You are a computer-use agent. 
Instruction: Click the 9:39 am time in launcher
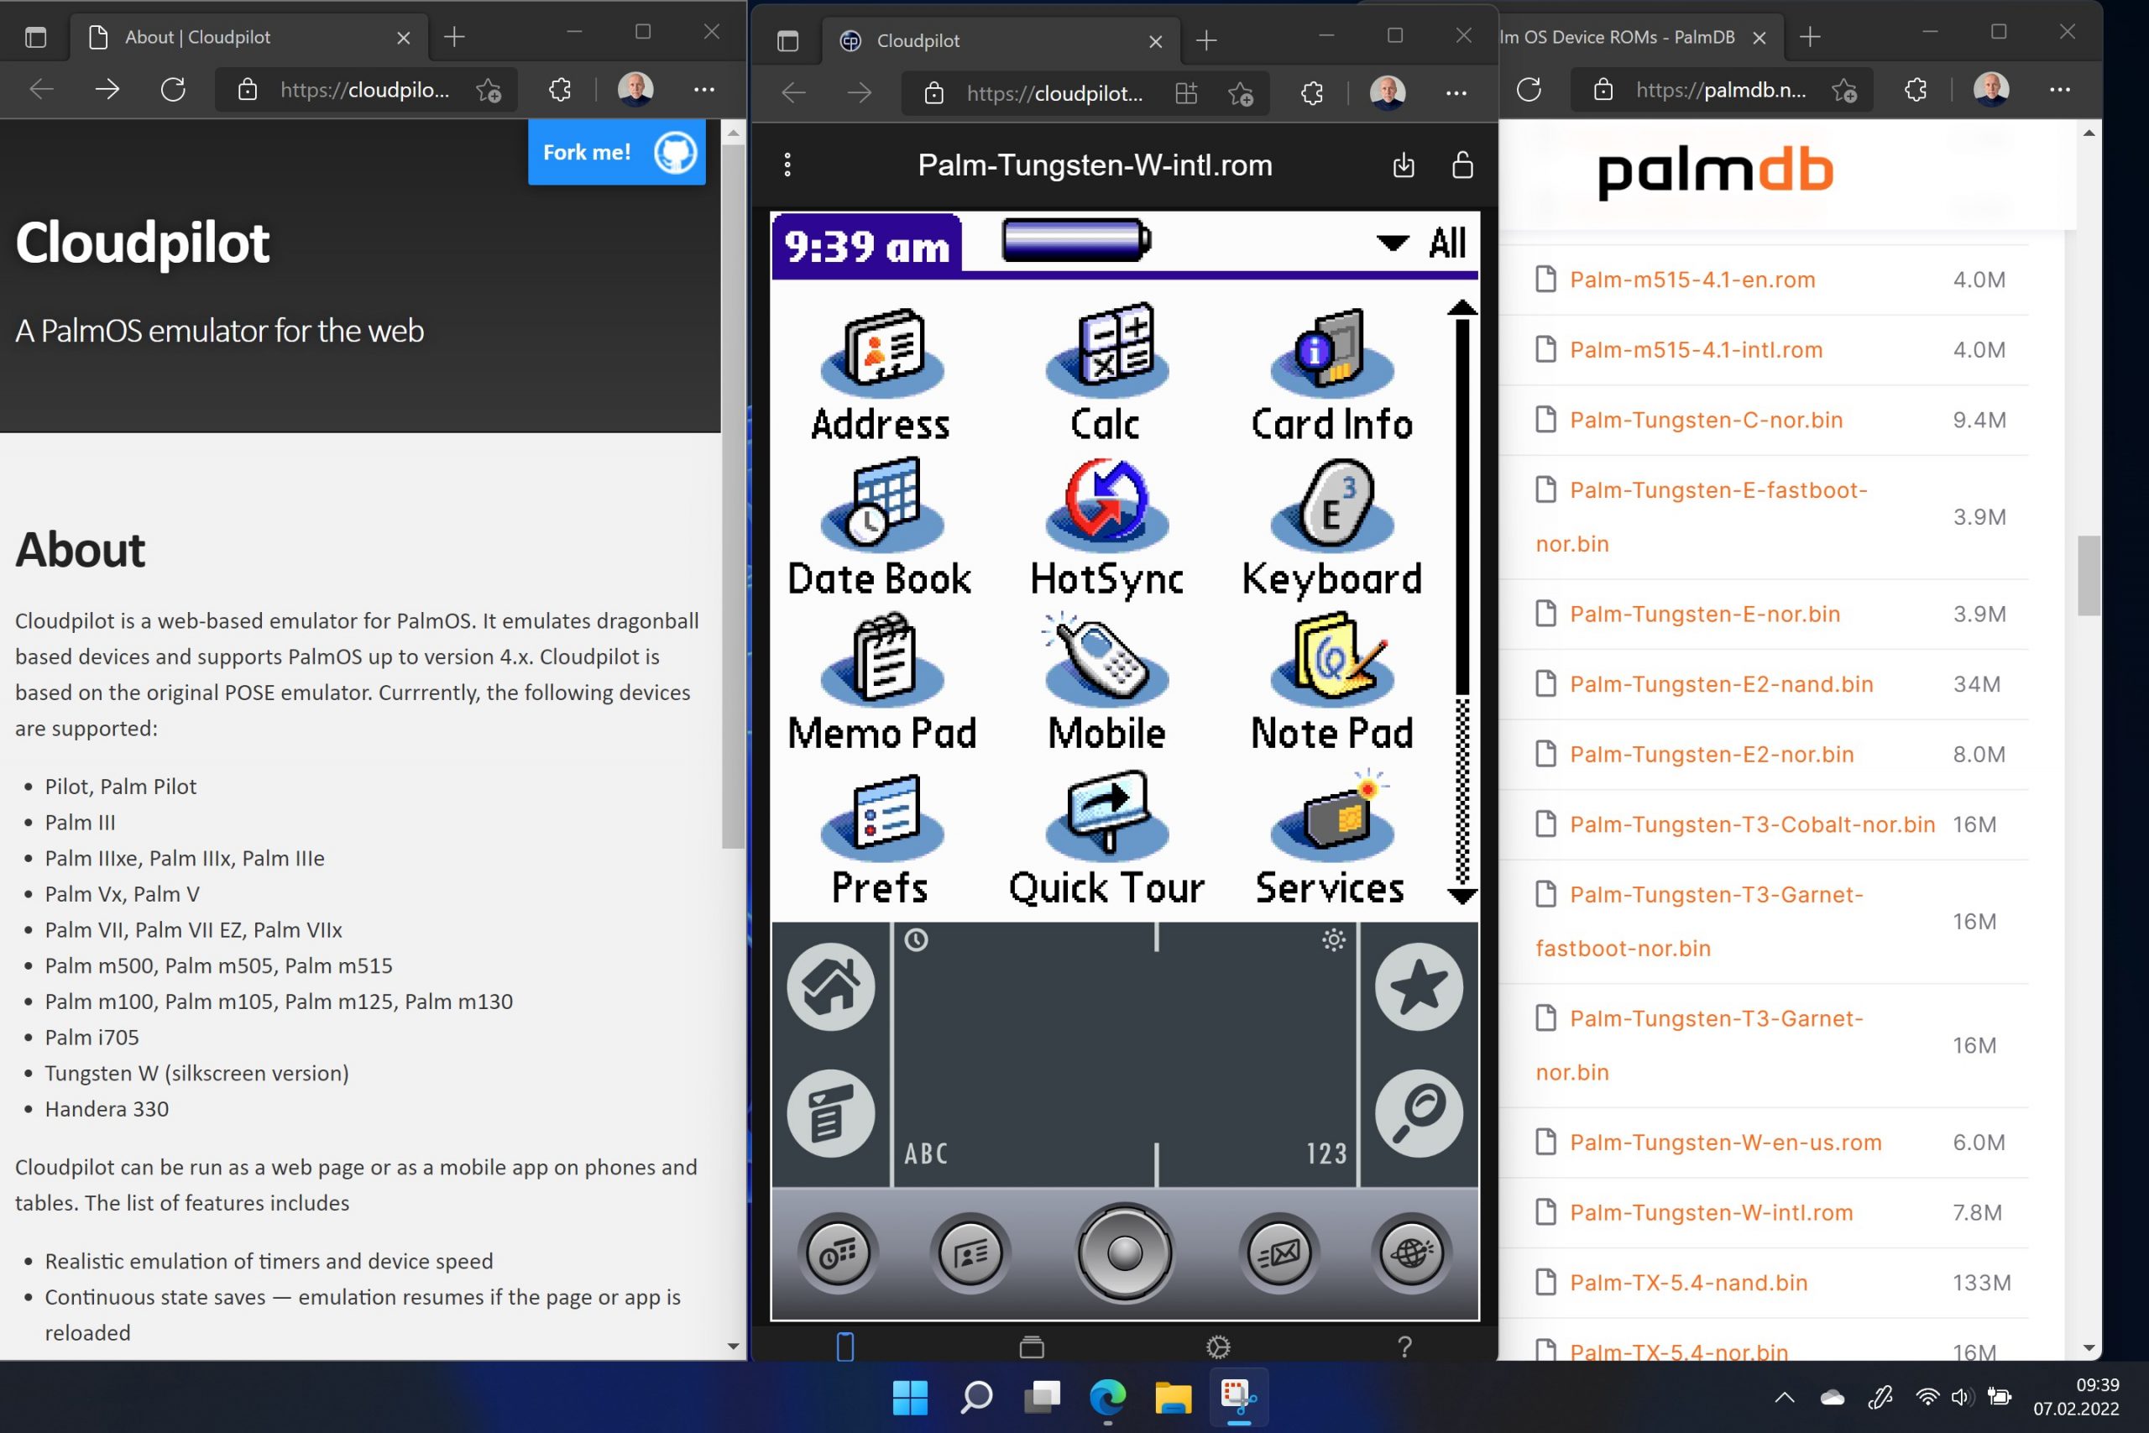tap(867, 246)
